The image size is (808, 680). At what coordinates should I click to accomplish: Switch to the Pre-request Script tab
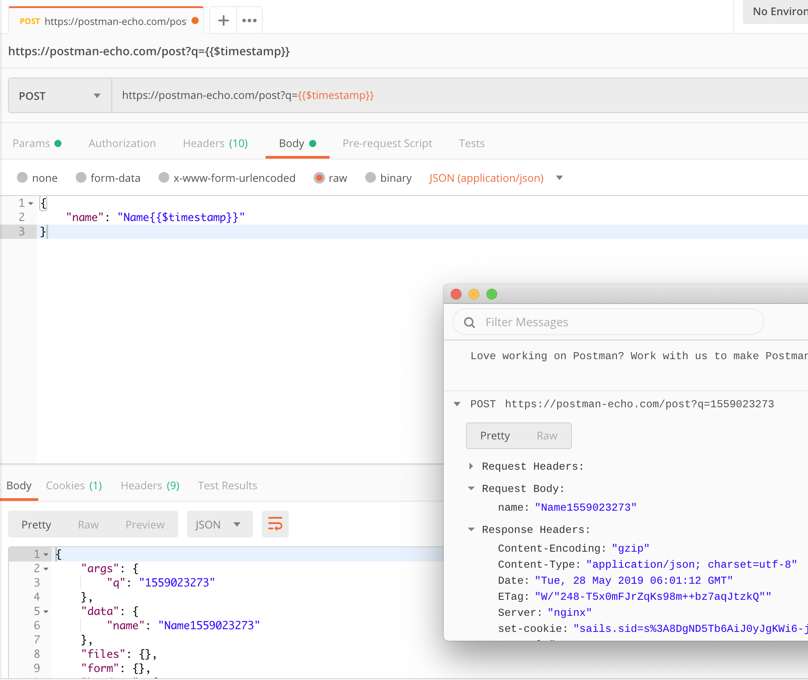tap(387, 143)
